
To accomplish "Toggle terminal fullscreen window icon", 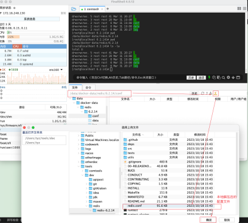I will 238,77.
